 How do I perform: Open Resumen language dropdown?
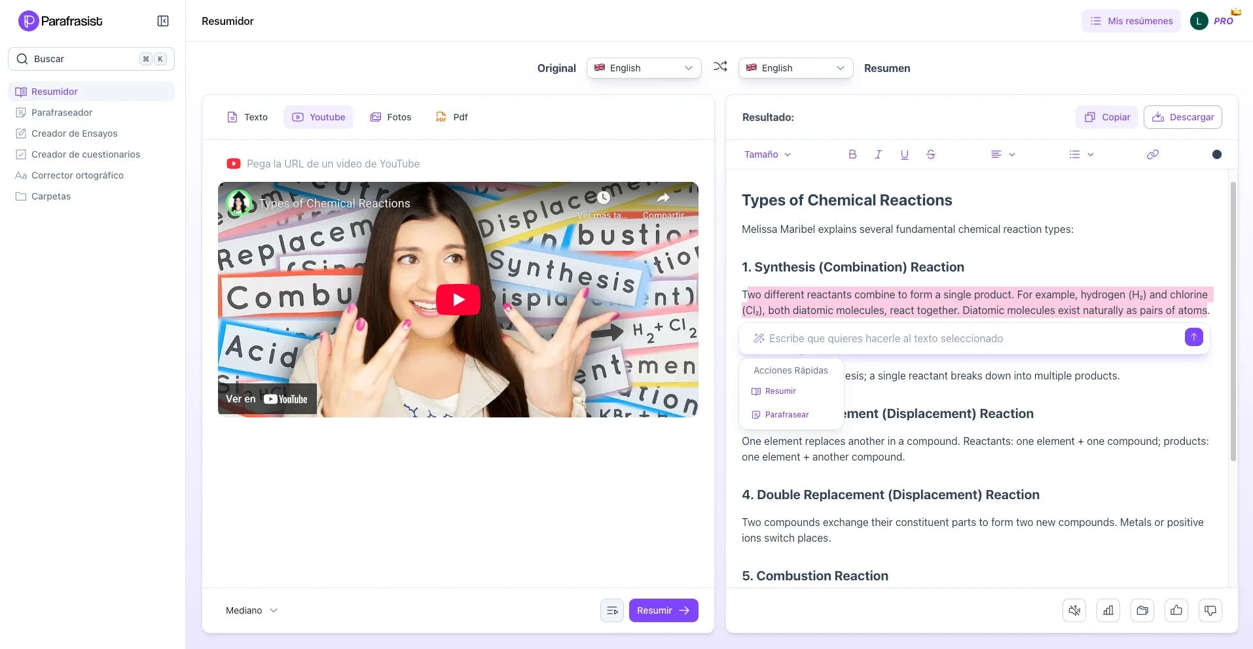pyautogui.click(x=795, y=68)
